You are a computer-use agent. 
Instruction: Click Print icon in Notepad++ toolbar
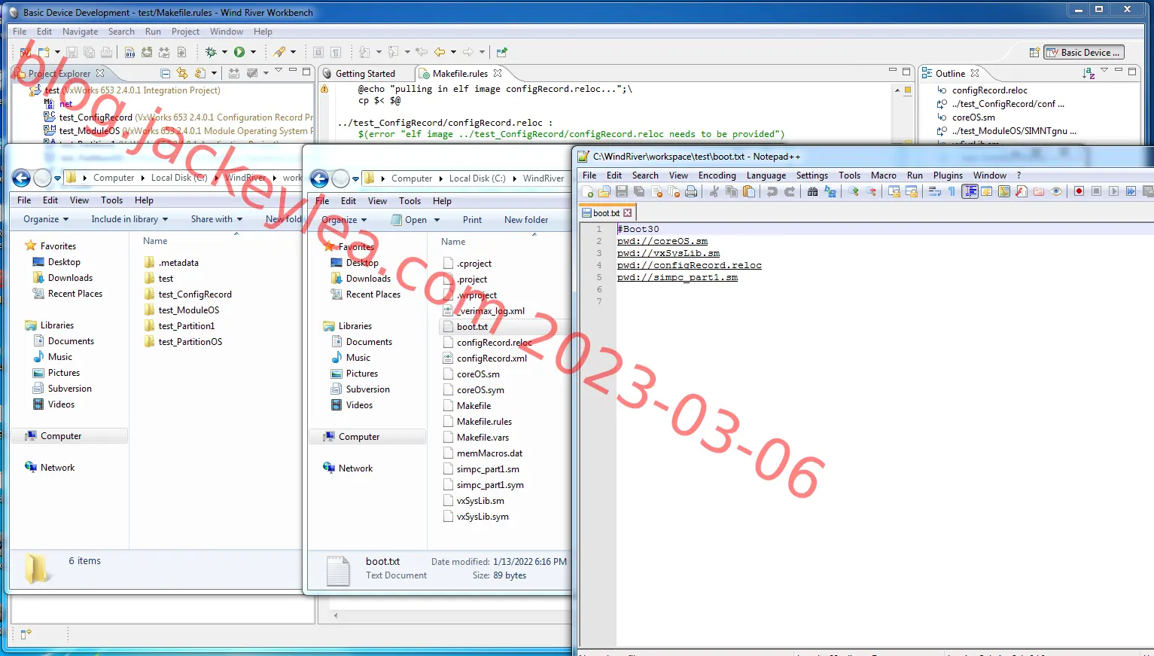click(x=691, y=191)
